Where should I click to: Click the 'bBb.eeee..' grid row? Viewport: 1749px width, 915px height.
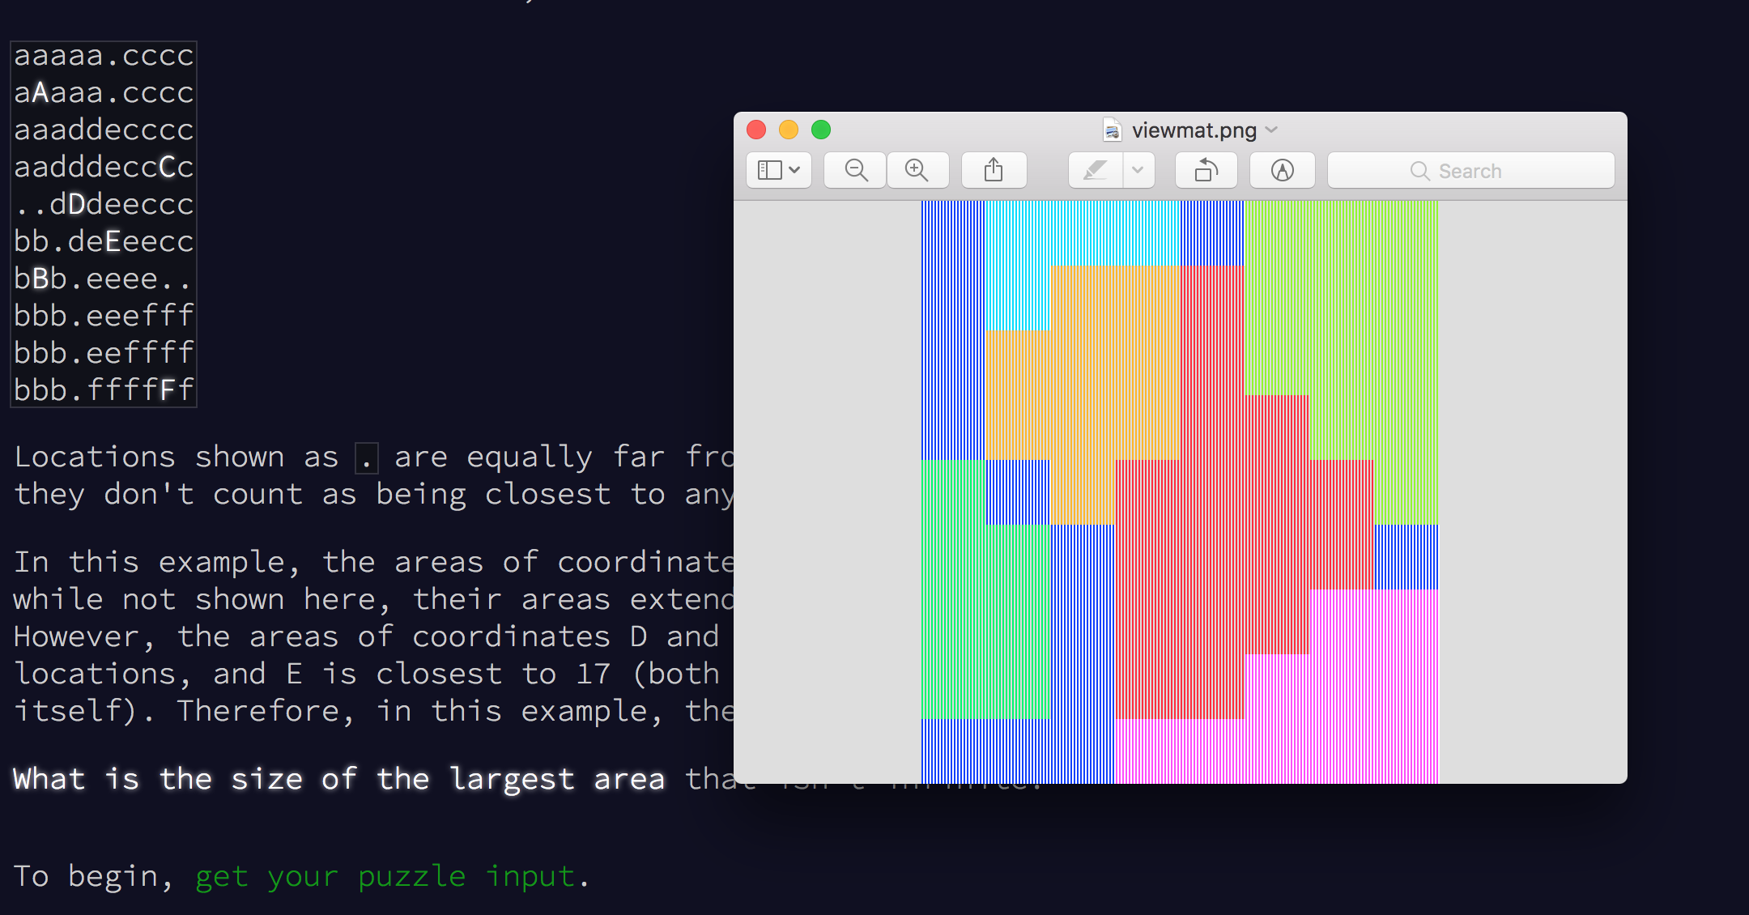tap(104, 279)
